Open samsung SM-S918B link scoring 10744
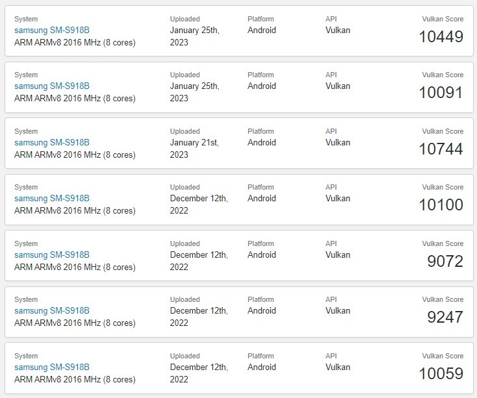The image size is (477, 398). tap(52, 142)
